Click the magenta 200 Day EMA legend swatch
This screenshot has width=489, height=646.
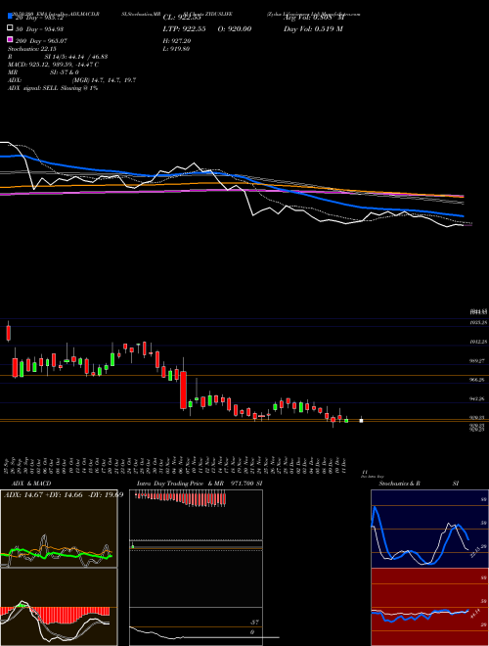tap(10, 40)
